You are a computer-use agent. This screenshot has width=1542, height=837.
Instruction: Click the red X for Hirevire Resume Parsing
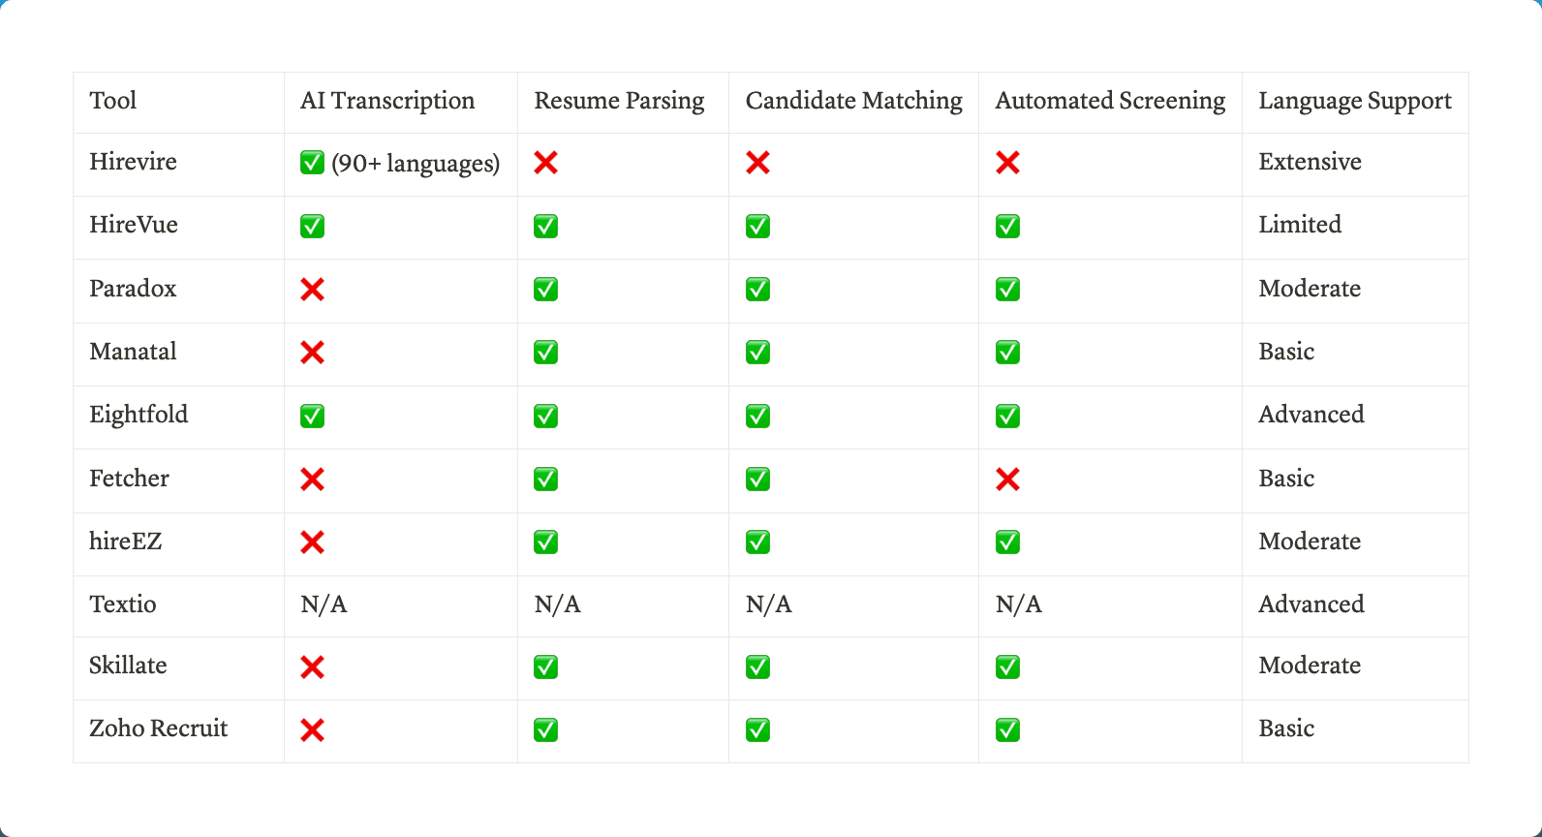tap(545, 163)
